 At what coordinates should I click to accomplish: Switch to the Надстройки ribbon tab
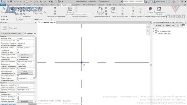click(76, 5)
